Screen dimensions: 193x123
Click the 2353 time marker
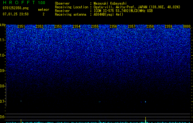click(x=58, y=26)
